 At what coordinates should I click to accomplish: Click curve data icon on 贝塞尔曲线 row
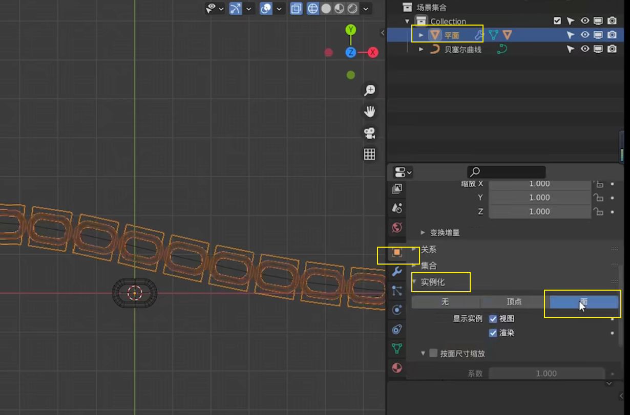click(502, 50)
